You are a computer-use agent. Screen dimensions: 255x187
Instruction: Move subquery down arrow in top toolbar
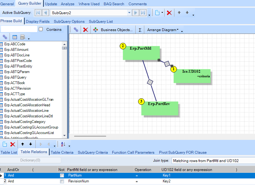click(x=187, y=13)
